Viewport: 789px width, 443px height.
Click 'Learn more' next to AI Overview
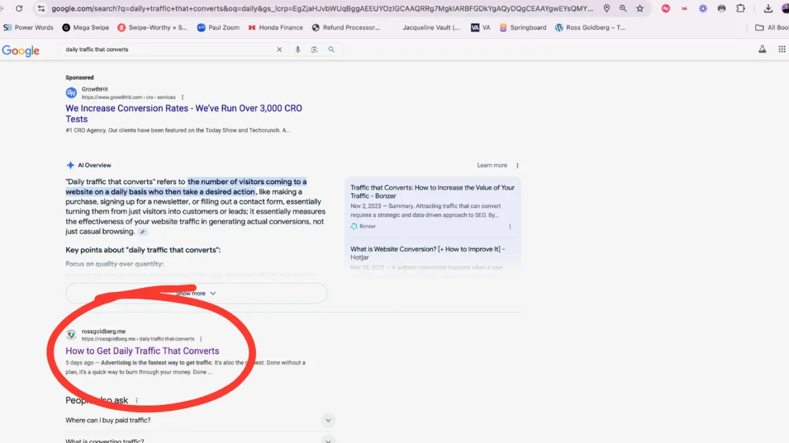(492, 166)
